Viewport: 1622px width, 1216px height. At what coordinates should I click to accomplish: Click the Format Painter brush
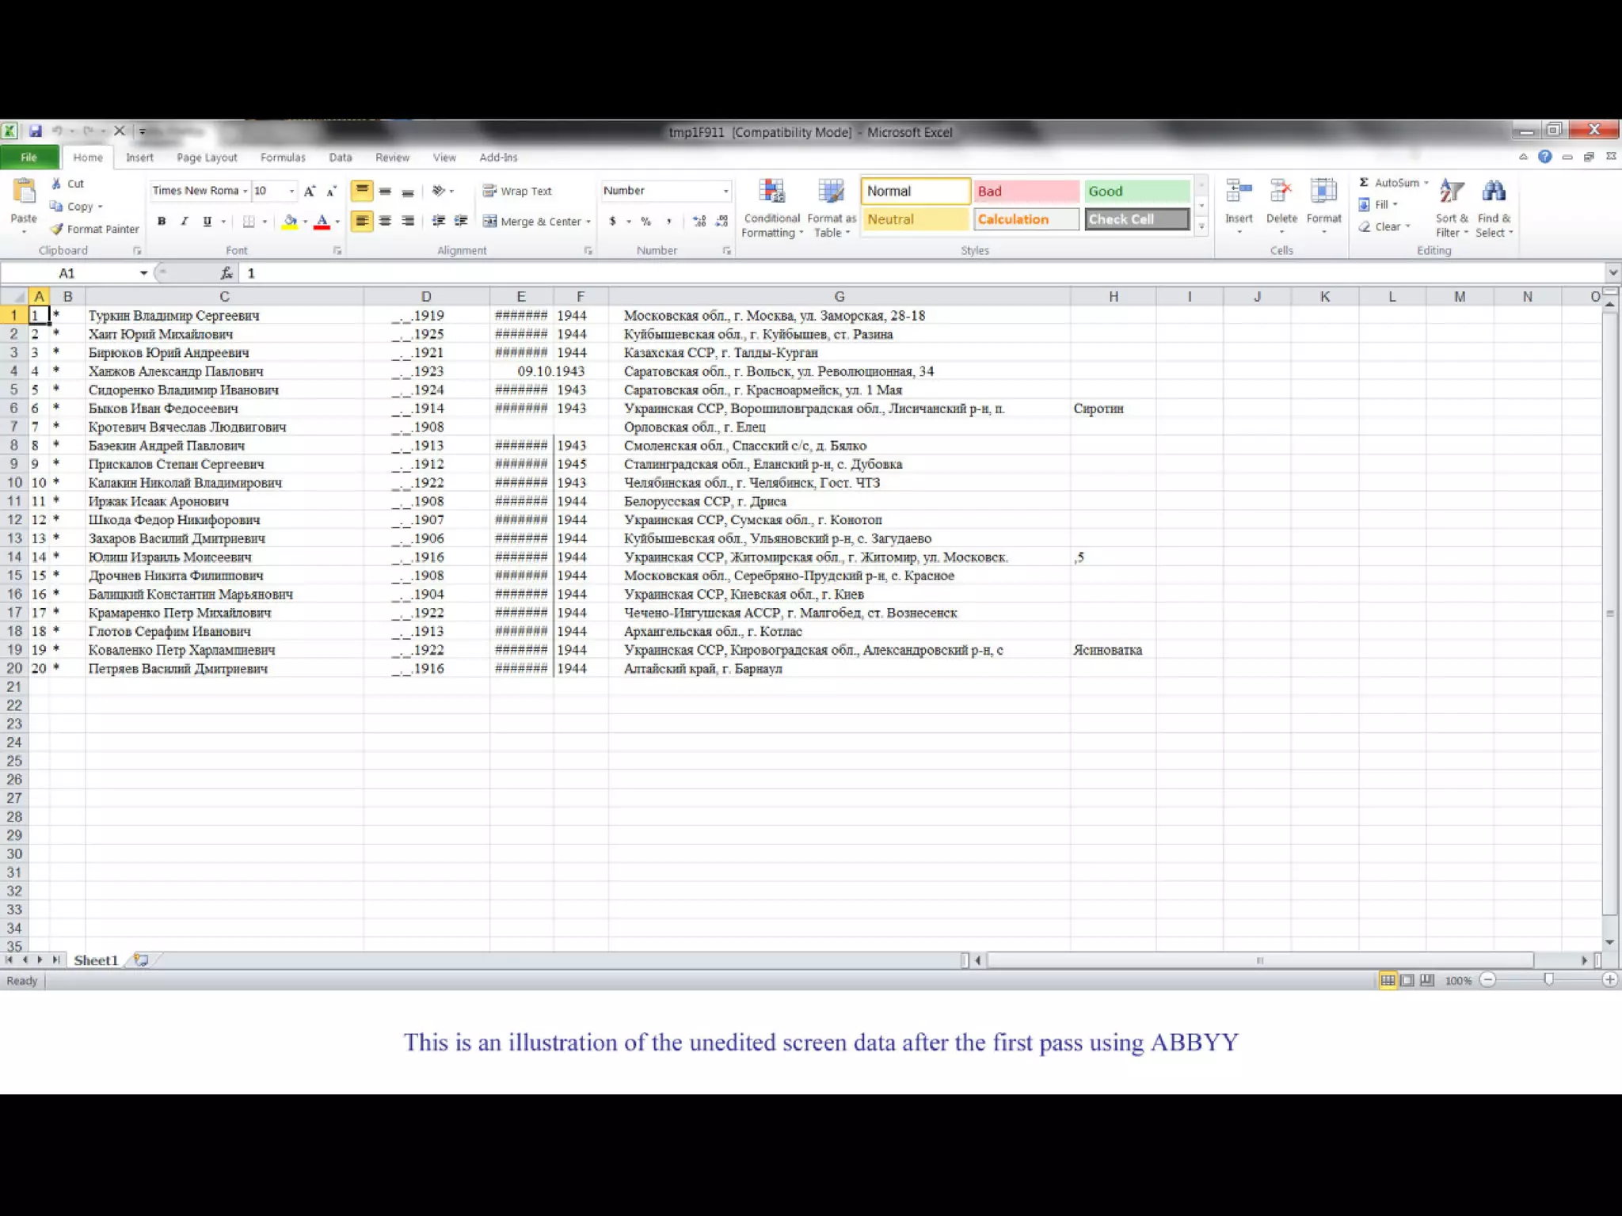pos(56,229)
